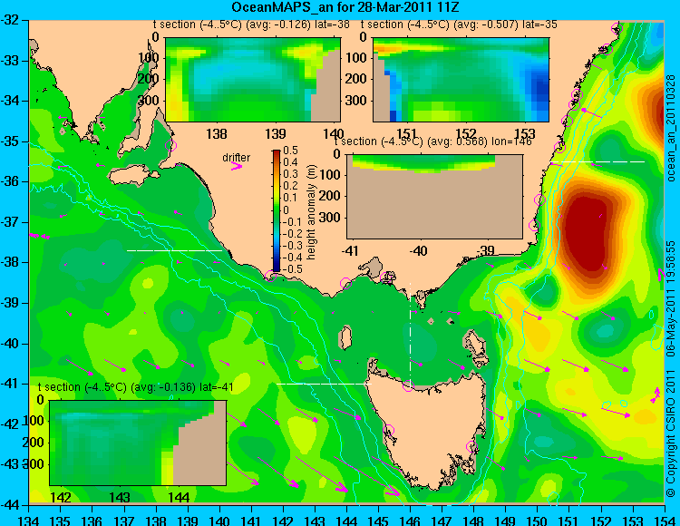Click the -32 latitude label on the left axis
The image size is (680, 526).
12,20
